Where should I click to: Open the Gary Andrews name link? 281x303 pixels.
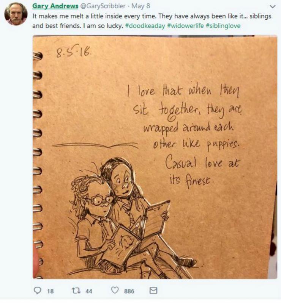(x=55, y=6)
